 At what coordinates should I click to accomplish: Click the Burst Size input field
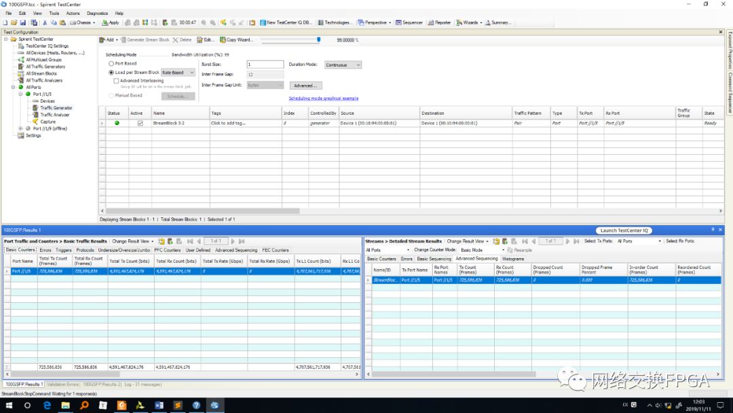[265, 65]
